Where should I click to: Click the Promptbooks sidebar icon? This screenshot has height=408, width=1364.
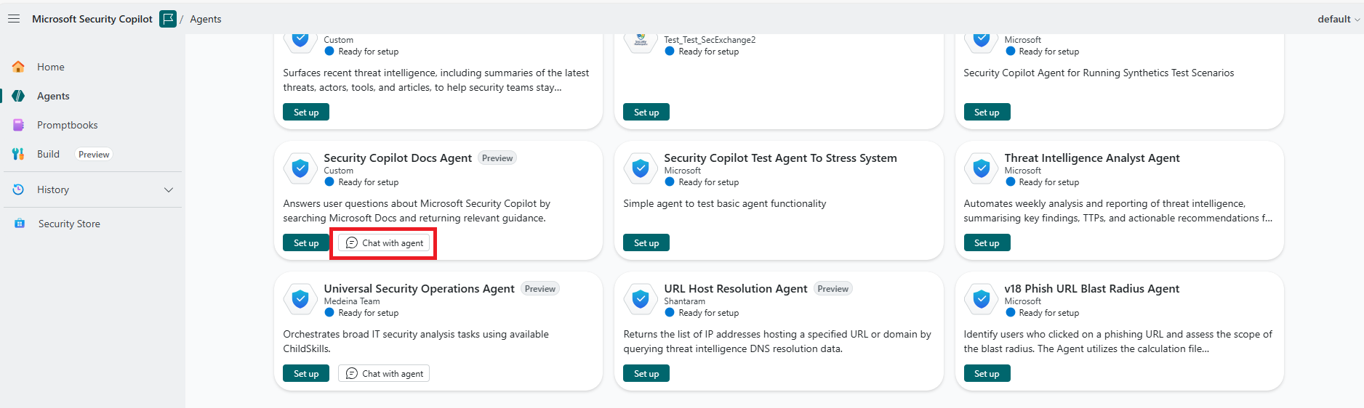tap(18, 125)
